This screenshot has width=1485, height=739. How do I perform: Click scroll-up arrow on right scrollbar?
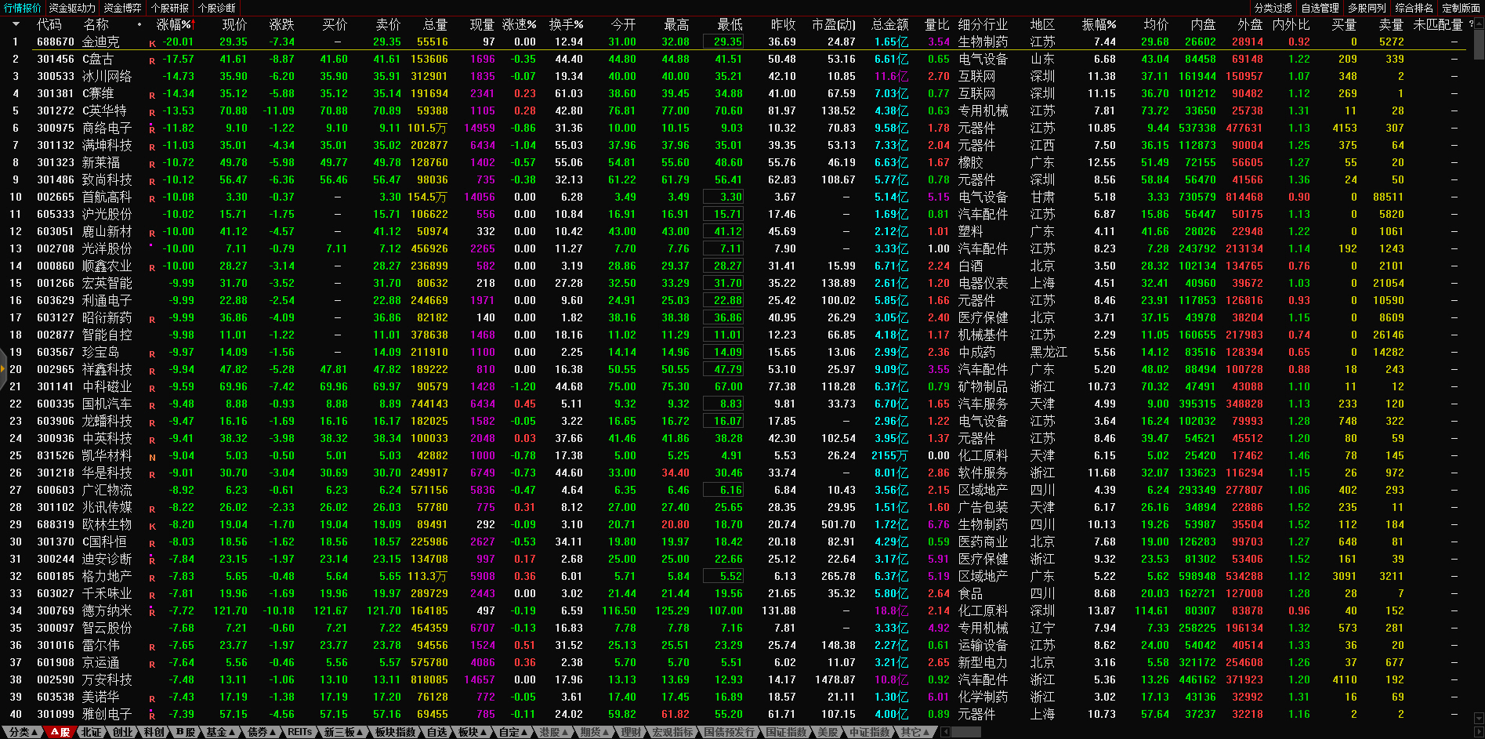pos(1479,24)
